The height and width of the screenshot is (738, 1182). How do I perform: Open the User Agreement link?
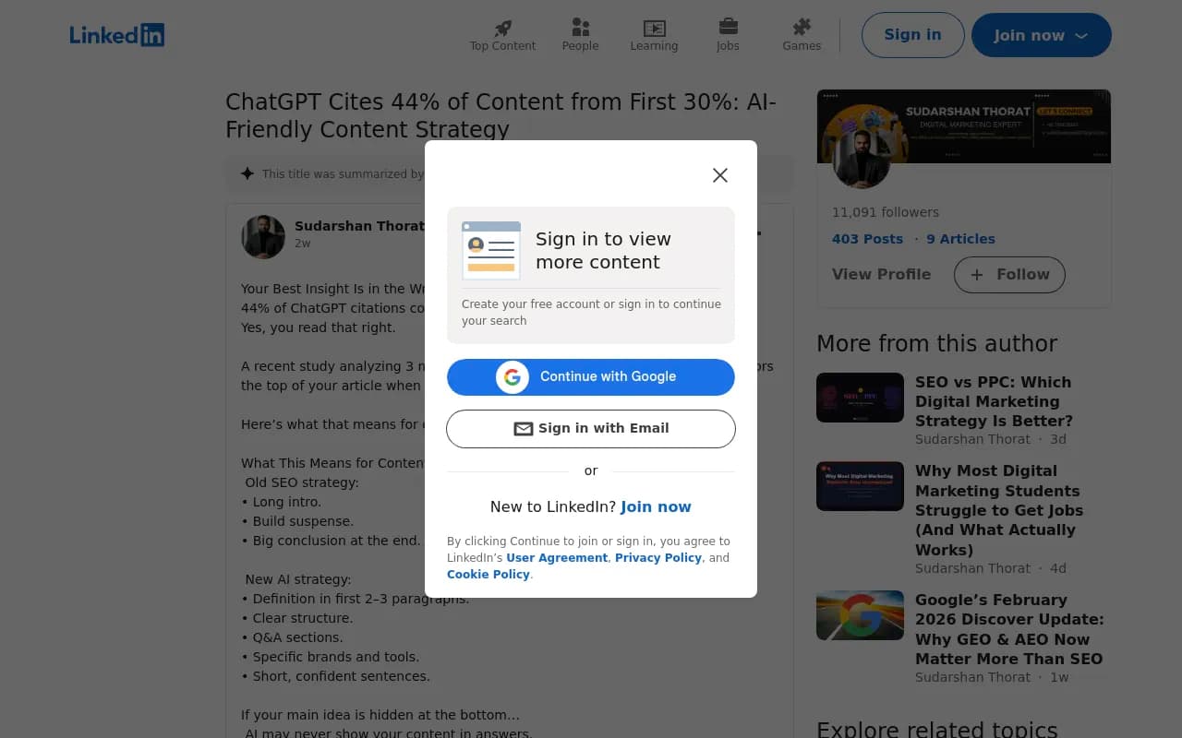[557, 558]
